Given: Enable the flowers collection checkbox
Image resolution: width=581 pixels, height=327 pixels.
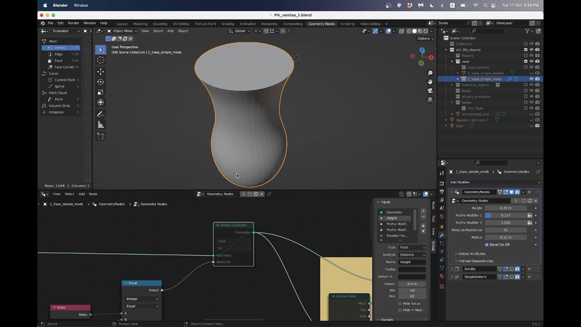Looking at the screenshot, I should tap(526, 55).
